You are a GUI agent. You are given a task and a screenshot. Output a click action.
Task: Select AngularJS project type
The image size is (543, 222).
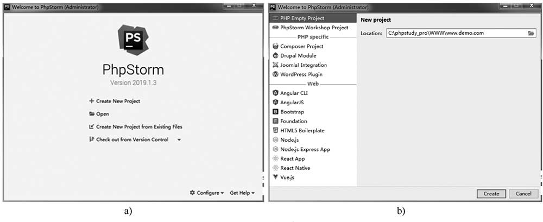tap(313, 102)
